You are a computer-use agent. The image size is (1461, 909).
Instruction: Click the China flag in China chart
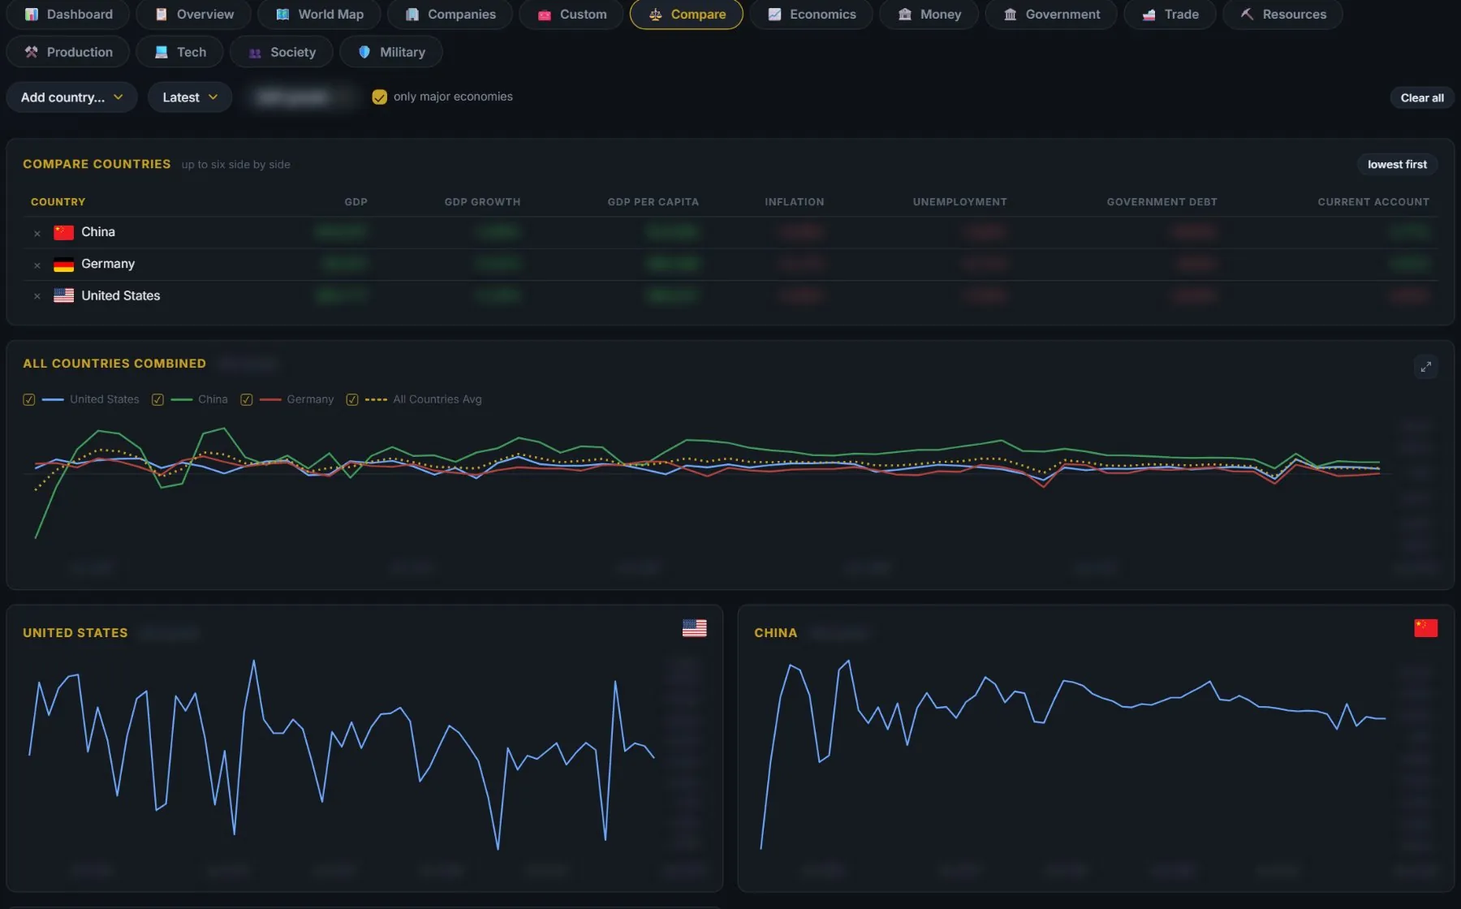tap(1426, 628)
